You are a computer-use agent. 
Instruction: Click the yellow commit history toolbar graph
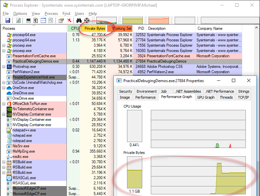point(133,21)
